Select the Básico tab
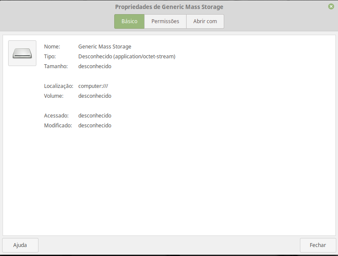 129,21
